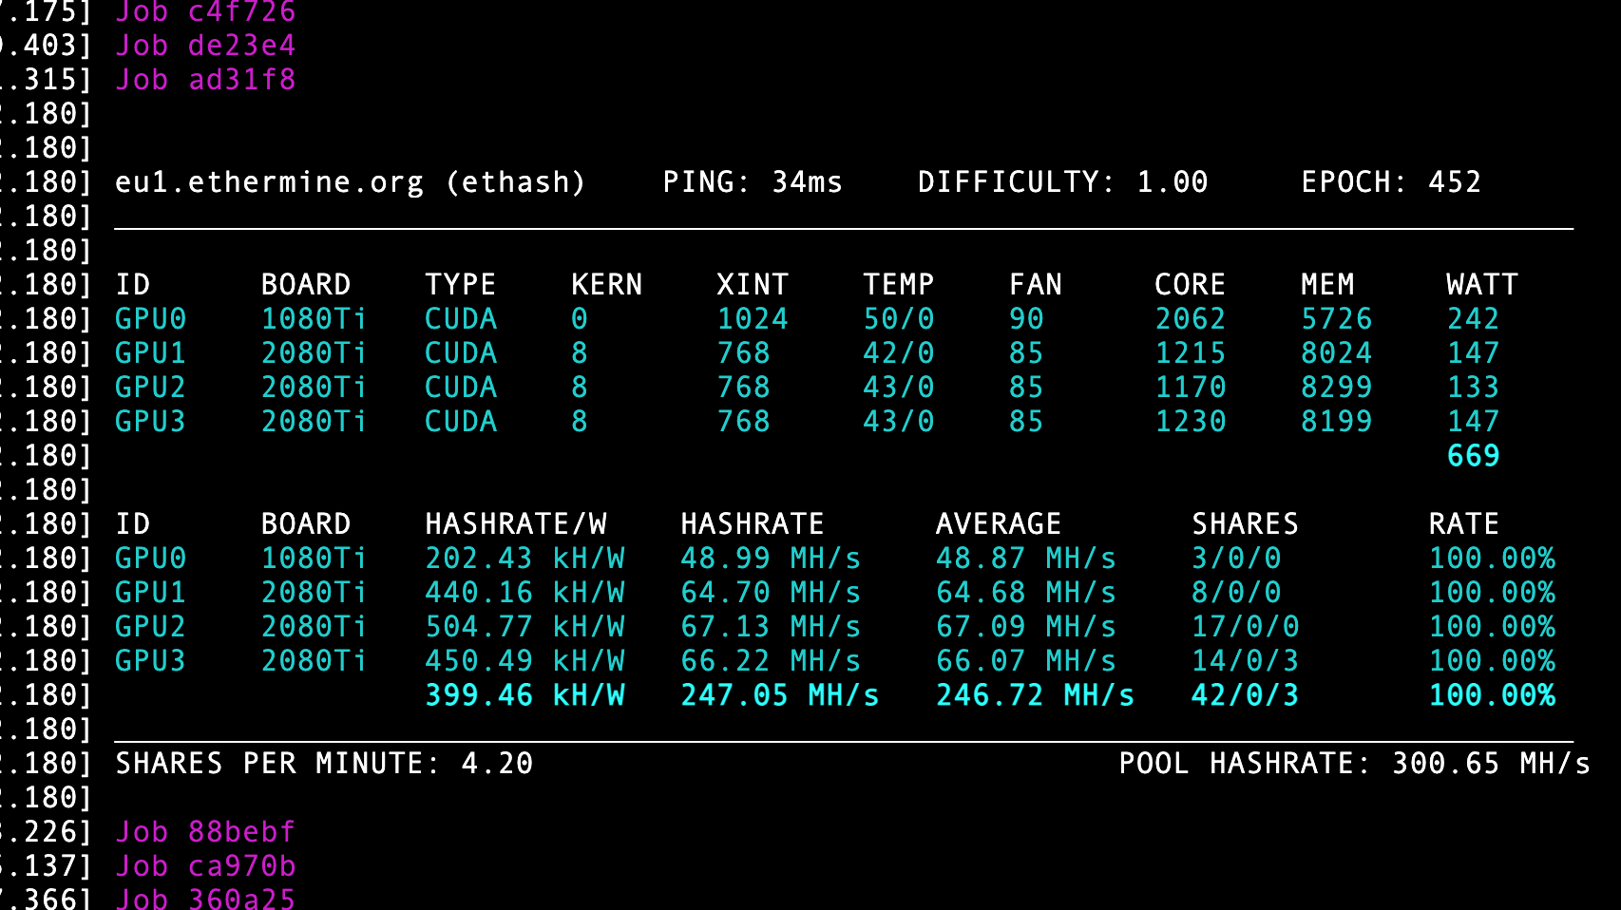
Task: Click the SHARES PER MINUTE: 4.20 line
Action: (x=324, y=764)
